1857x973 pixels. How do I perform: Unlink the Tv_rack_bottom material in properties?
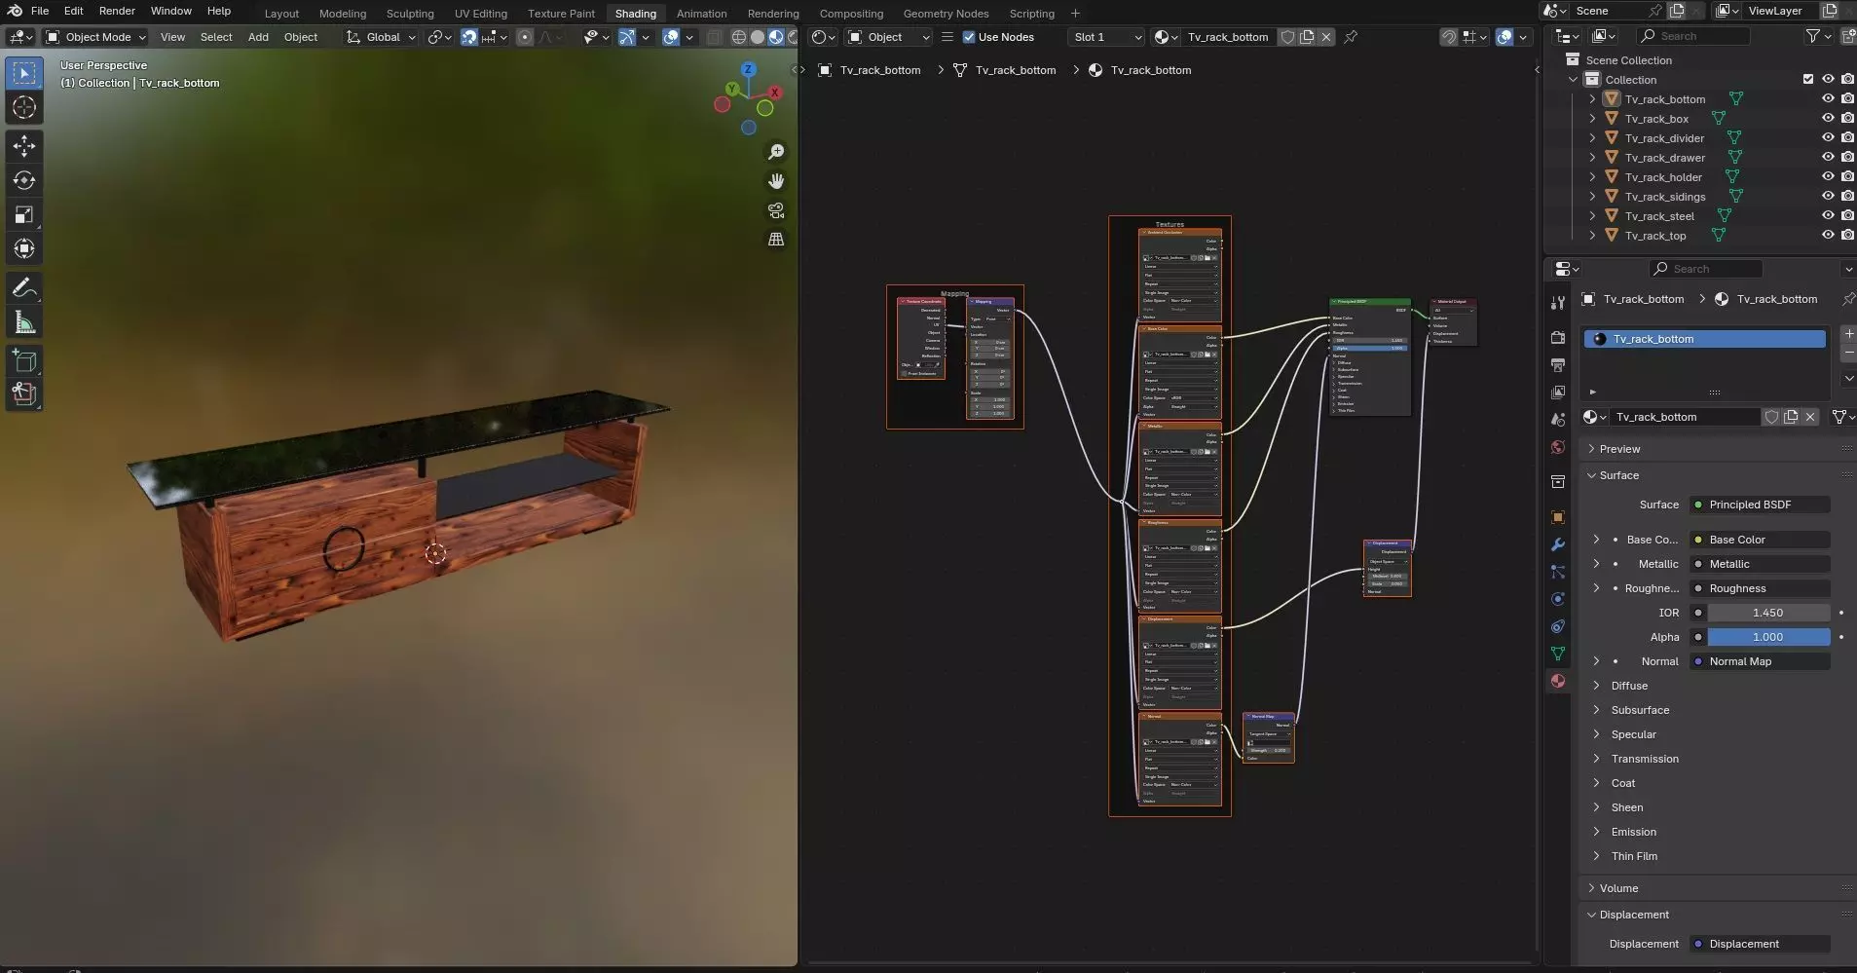point(1810,417)
